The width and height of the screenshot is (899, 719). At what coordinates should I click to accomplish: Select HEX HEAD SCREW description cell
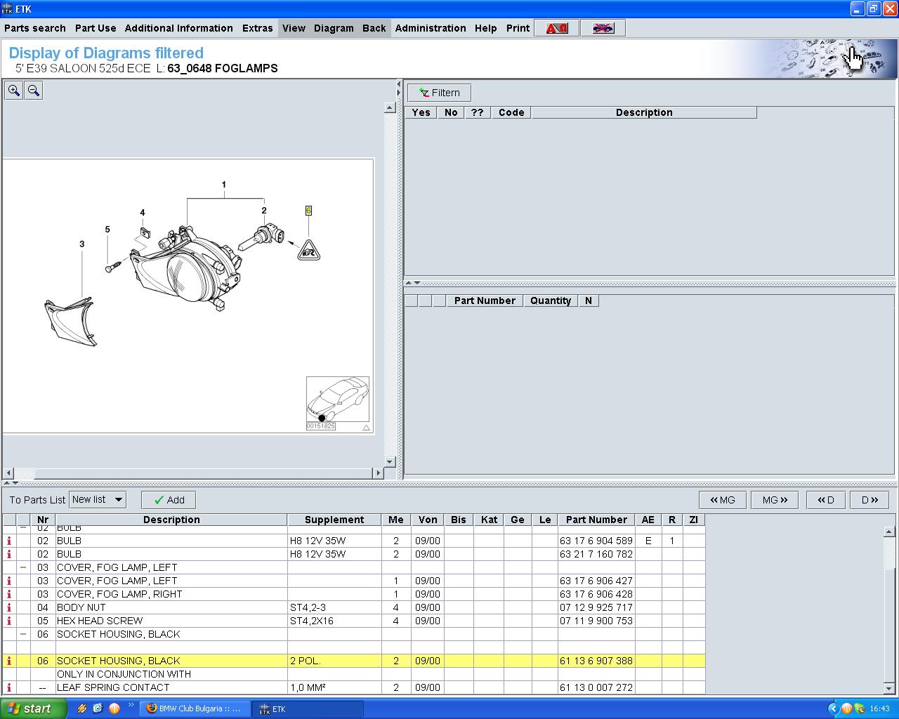pos(171,621)
